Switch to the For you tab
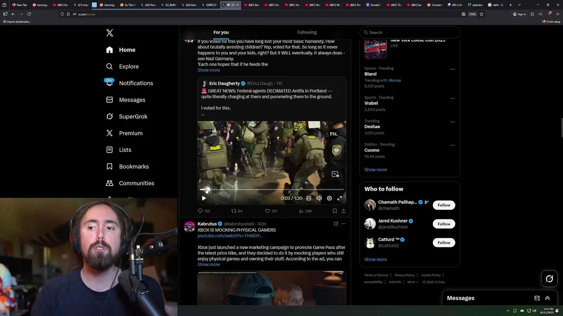The width and height of the screenshot is (563, 316). pos(221,32)
